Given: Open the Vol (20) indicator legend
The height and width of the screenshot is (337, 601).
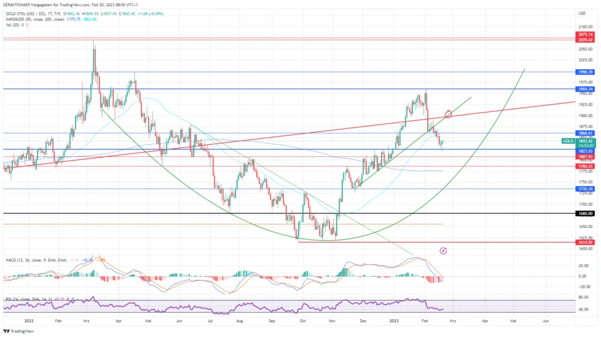Looking at the screenshot, I should point(12,25).
